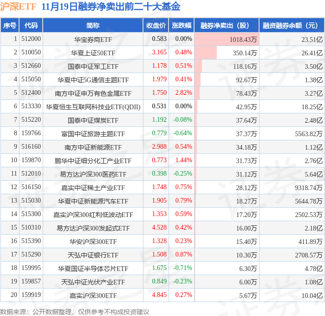Select 华夏中证新能源汽车ETF
Image resolution: width=325 pixels, height=316 pixels.
(93, 201)
